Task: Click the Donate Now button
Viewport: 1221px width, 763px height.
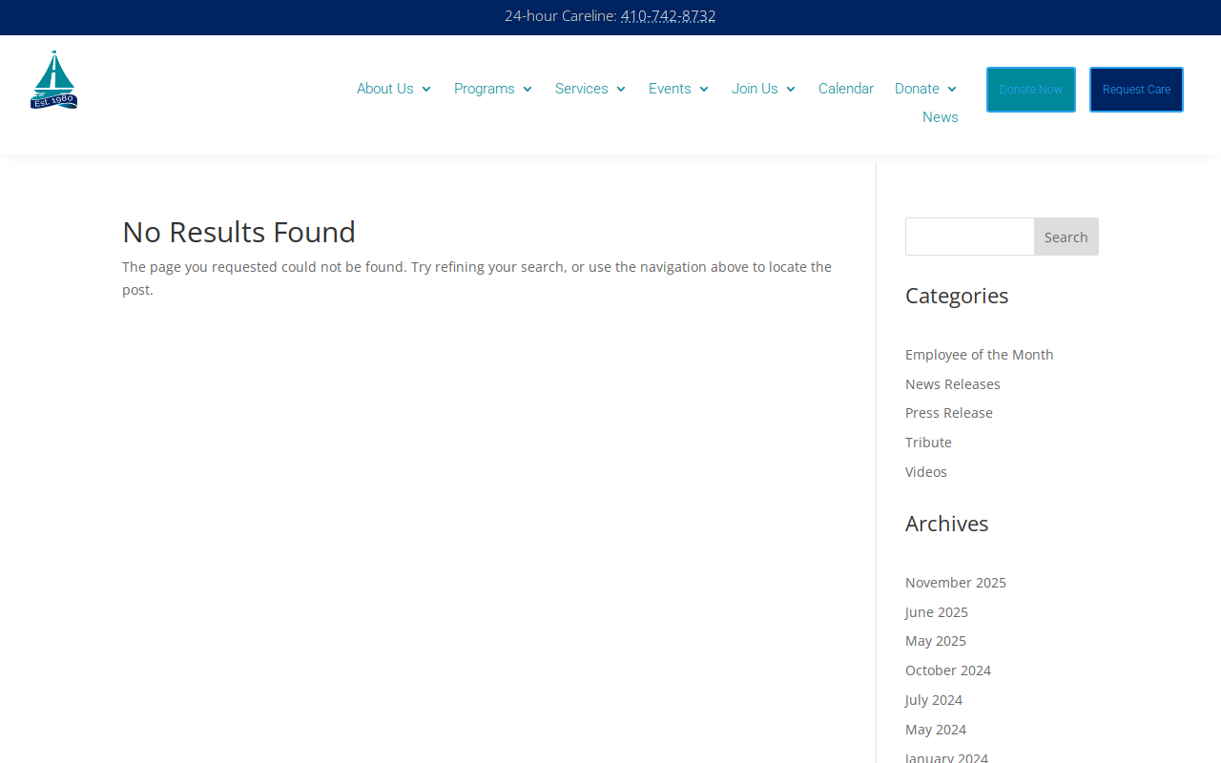Action: pyautogui.click(x=1031, y=90)
